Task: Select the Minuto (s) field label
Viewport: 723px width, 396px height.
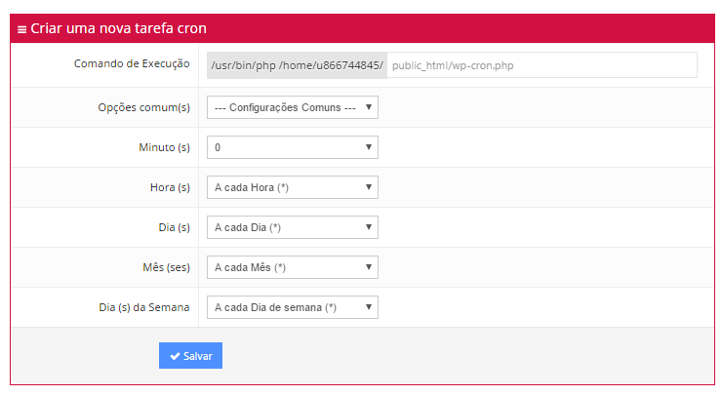Action: (164, 147)
